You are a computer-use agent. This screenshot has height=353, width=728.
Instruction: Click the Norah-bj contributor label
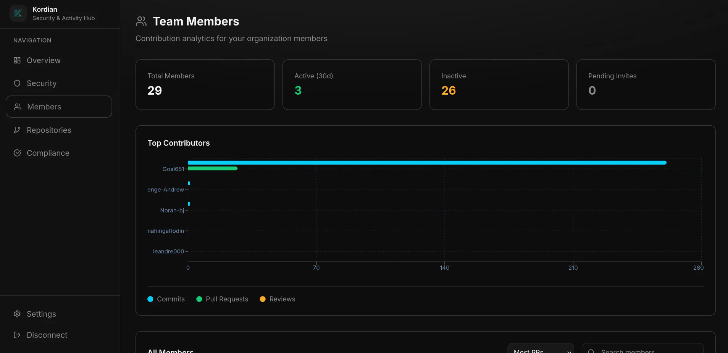(172, 211)
